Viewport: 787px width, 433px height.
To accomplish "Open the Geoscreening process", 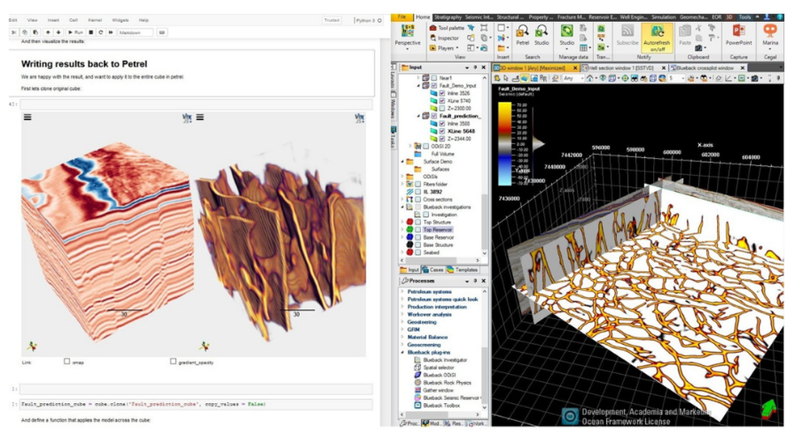I will coord(423,345).
